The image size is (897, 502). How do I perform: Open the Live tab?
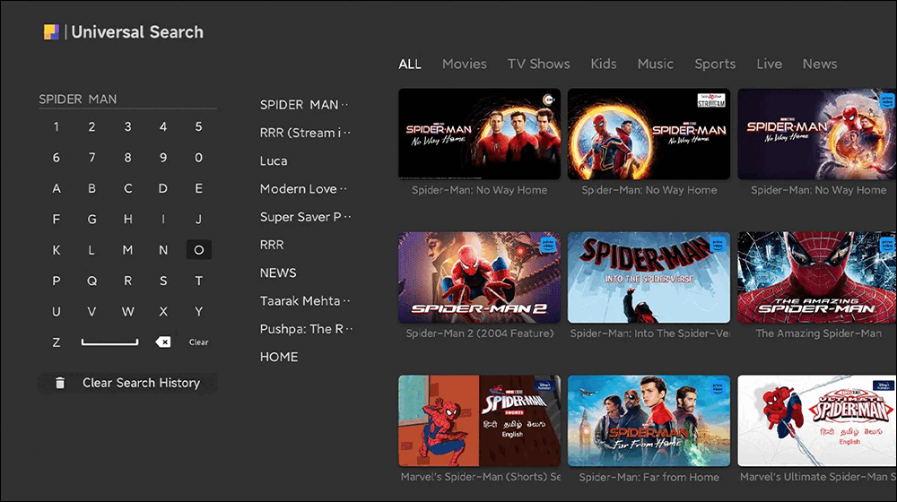click(769, 64)
